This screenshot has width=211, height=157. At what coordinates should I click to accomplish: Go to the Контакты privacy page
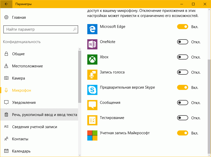tap(39, 139)
